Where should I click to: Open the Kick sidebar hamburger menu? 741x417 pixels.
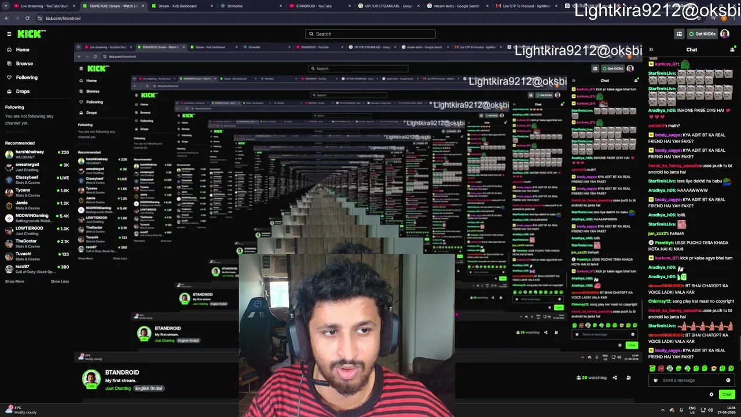pos(9,34)
